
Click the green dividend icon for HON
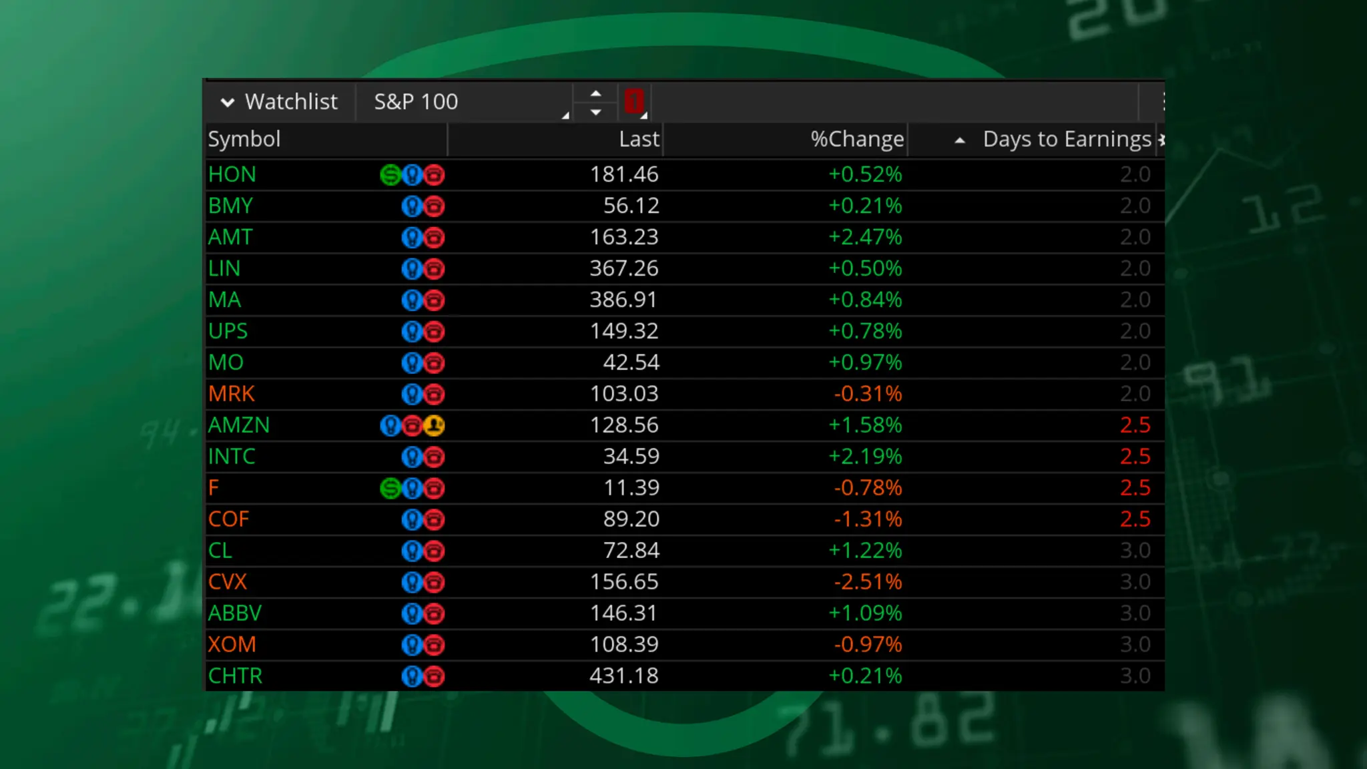(x=390, y=175)
